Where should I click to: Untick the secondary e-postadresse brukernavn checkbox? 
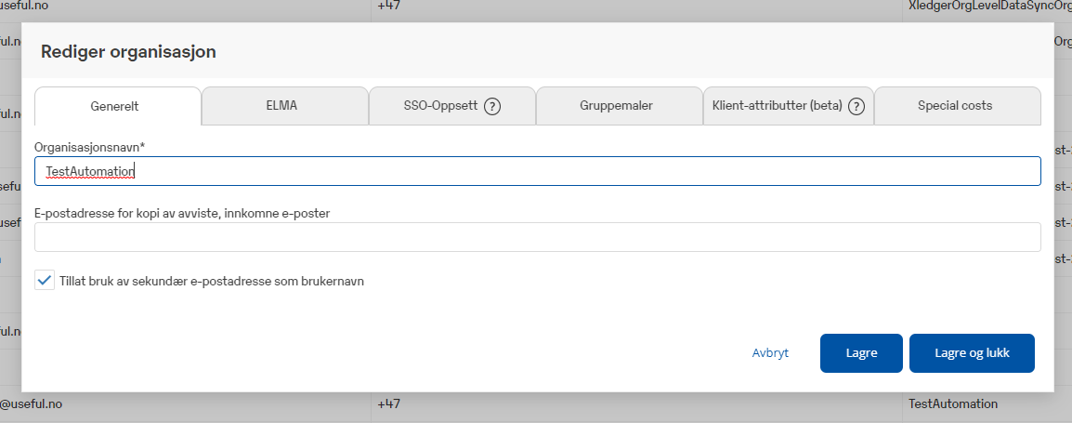pyautogui.click(x=45, y=280)
